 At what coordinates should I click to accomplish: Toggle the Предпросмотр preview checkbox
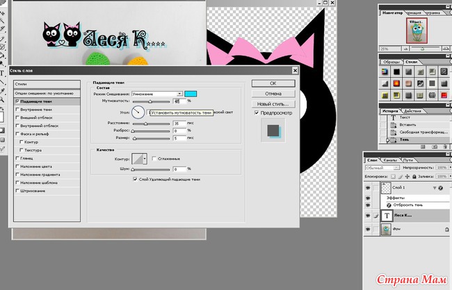click(x=257, y=112)
